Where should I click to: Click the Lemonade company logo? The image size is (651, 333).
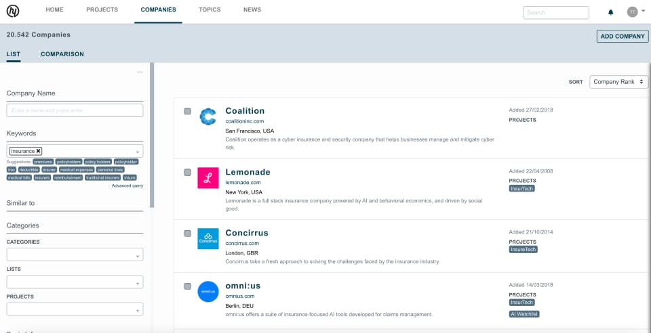pyautogui.click(x=208, y=177)
